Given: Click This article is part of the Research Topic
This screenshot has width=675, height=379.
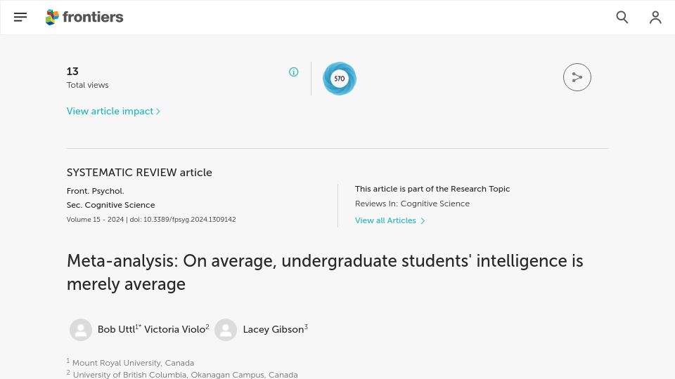Looking at the screenshot, I should pyautogui.click(x=432, y=189).
